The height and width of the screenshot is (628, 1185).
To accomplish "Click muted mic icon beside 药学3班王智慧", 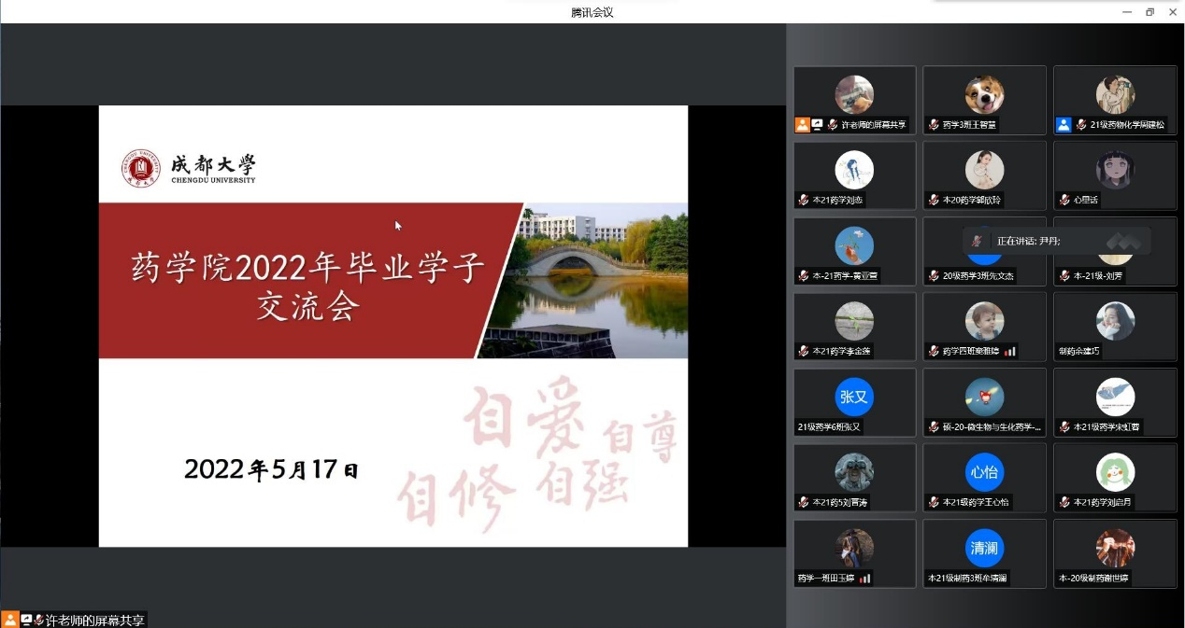I will tap(934, 125).
